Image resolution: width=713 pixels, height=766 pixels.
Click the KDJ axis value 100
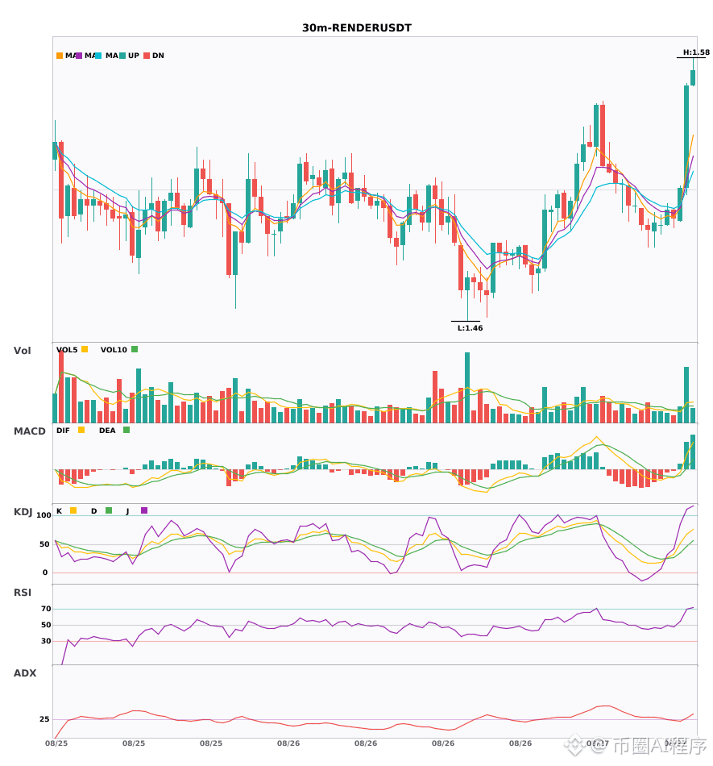[44, 515]
